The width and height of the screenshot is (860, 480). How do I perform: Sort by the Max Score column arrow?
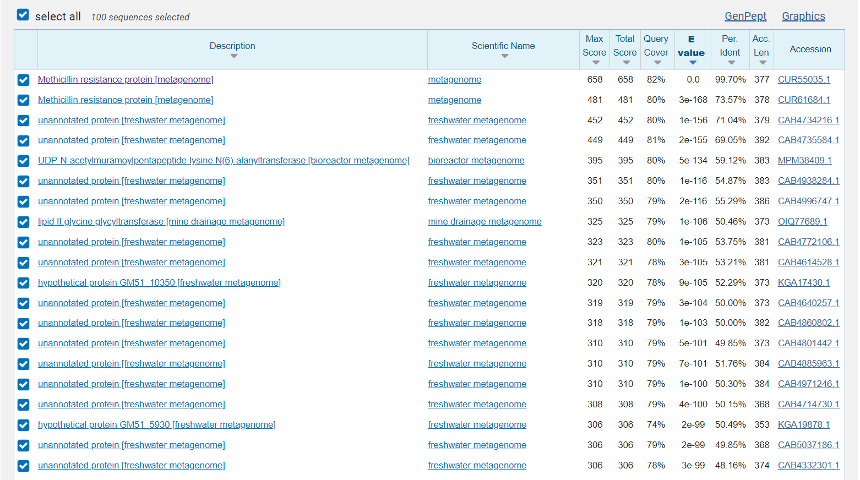point(596,63)
